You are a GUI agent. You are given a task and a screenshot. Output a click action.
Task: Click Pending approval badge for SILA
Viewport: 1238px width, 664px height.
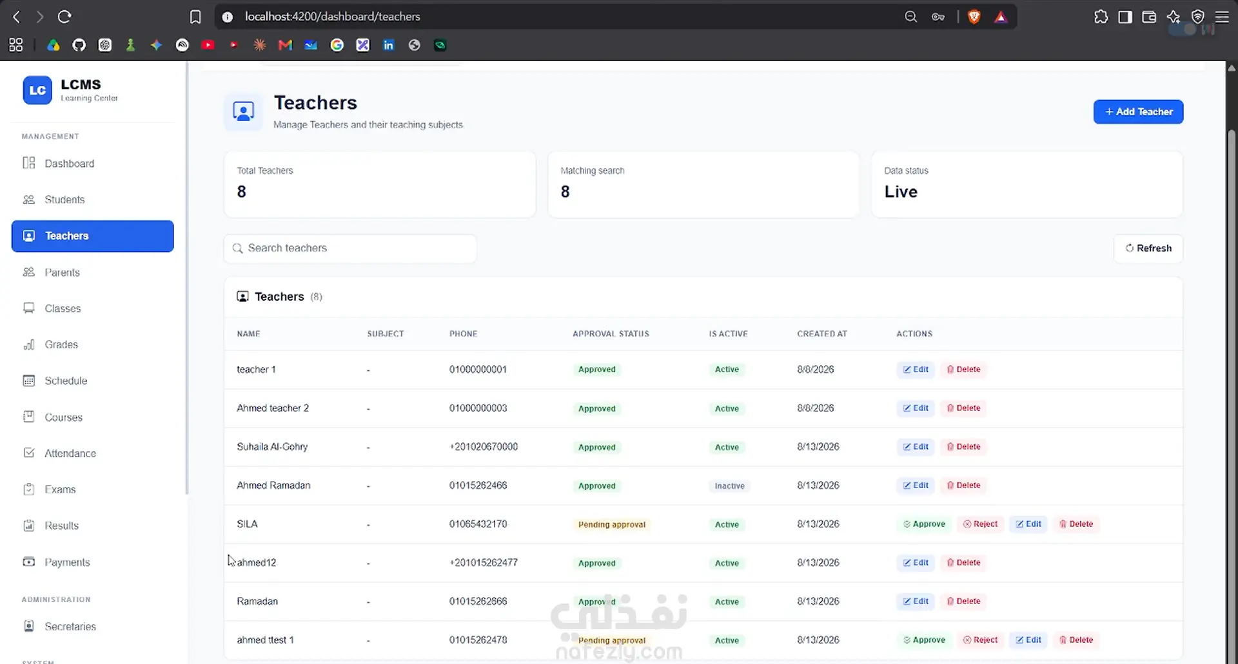tap(611, 525)
